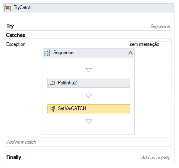The image size is (179, 168).
Task: Click the 'sem interseção' exception name field
Action: [150, 44]
